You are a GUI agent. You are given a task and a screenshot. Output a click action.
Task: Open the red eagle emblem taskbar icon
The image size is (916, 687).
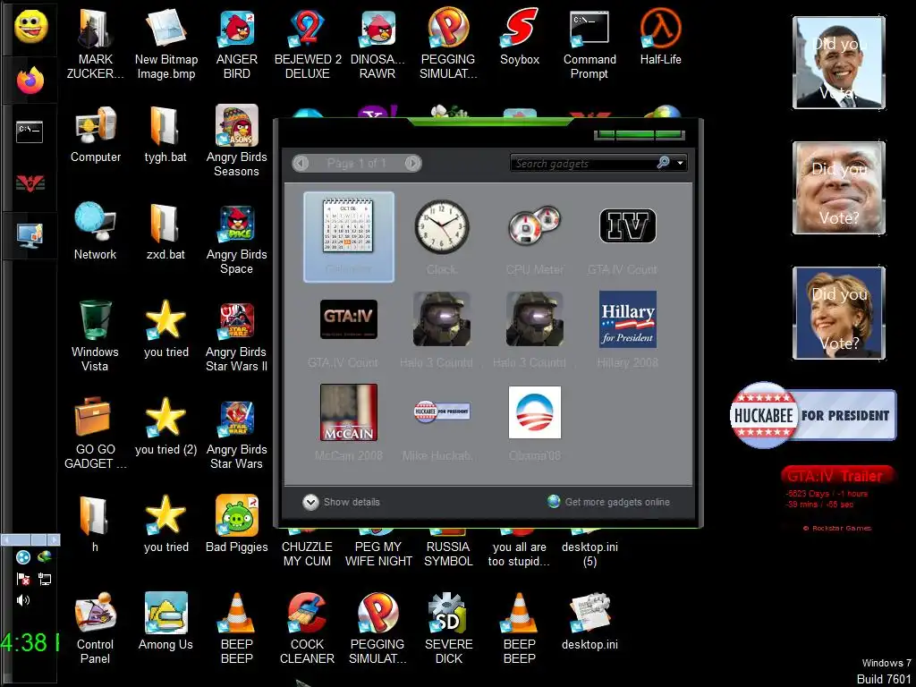[30, 184]
